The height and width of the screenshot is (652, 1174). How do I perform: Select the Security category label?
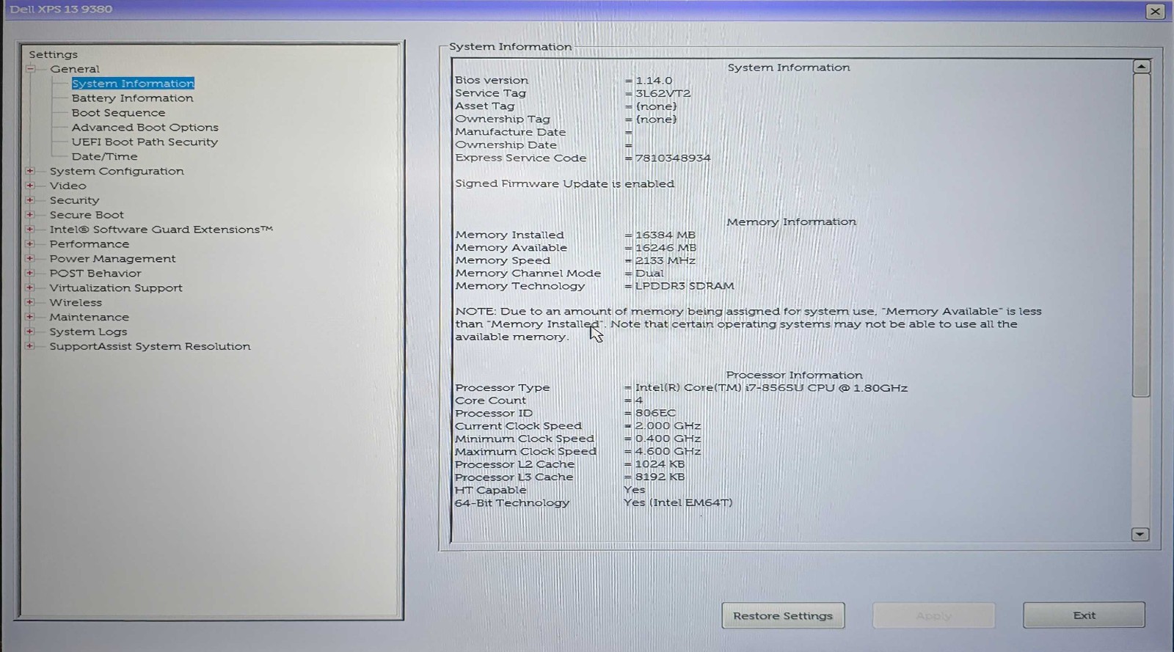pos(74,200)
